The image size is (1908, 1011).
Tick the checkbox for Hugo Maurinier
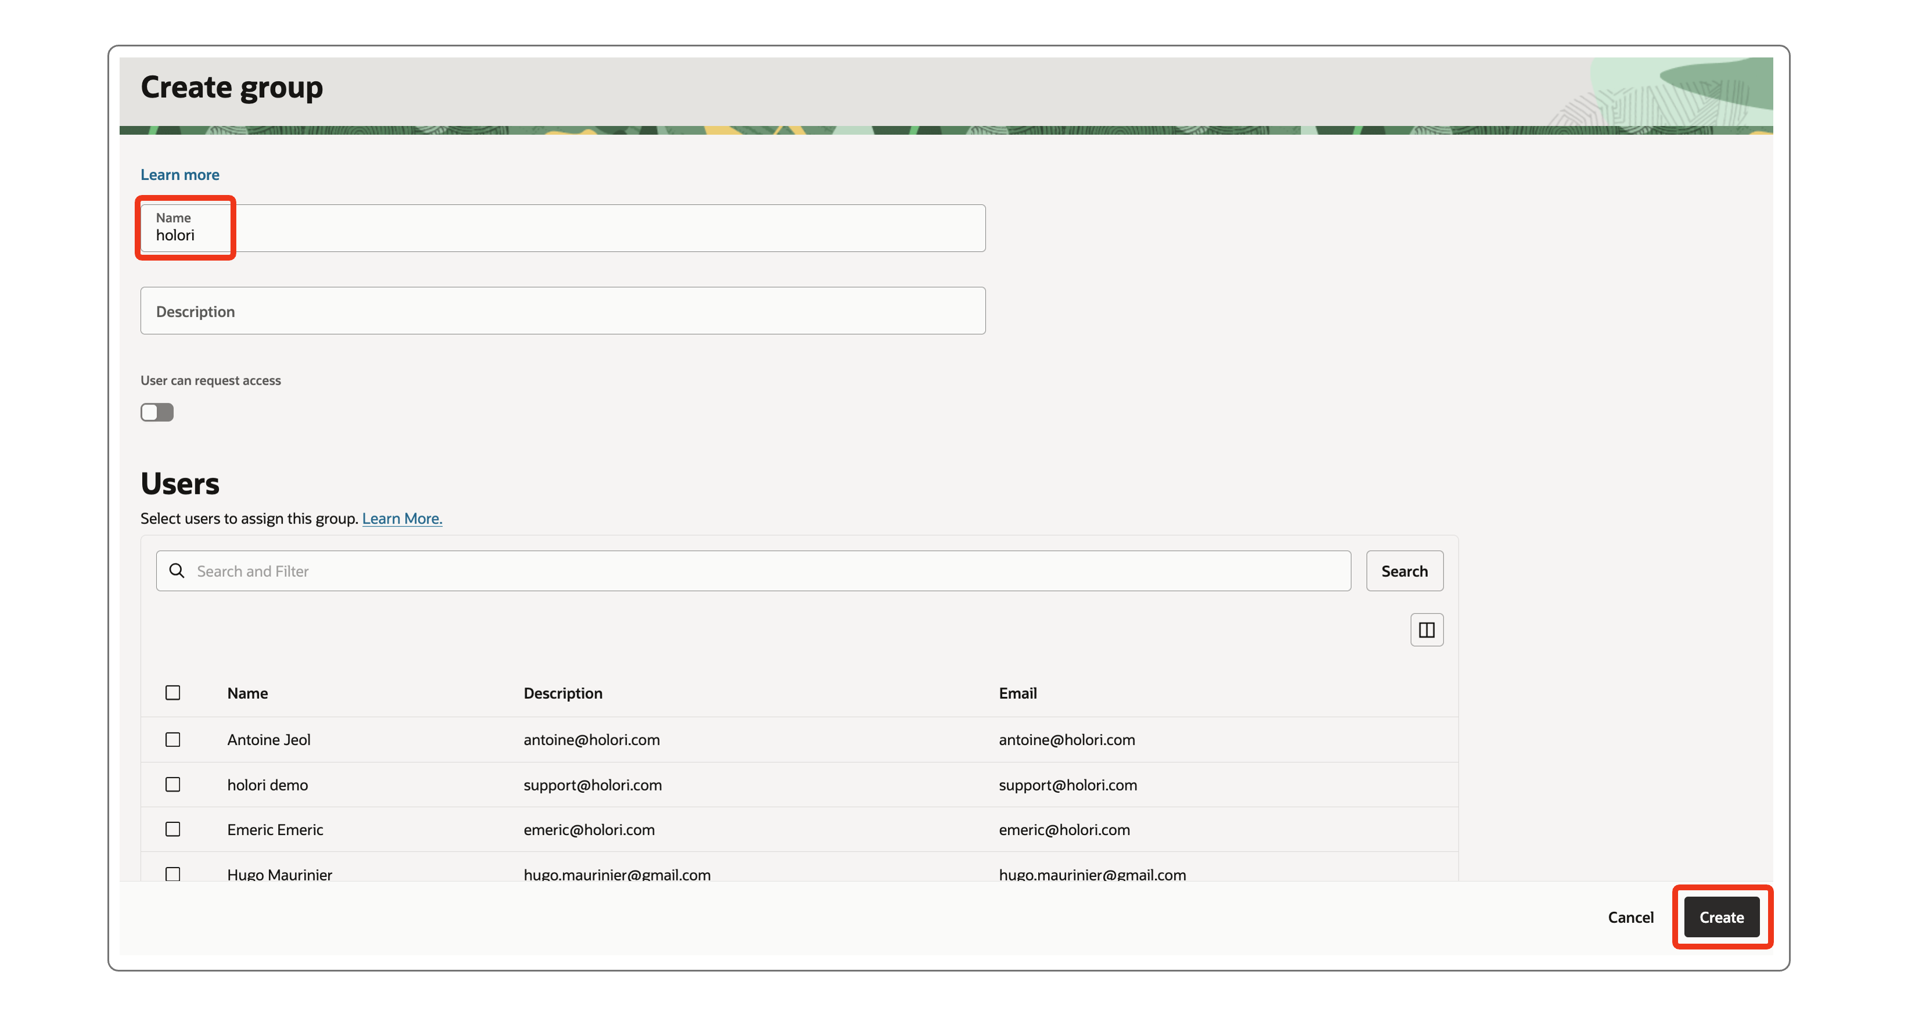pyautogui.click(x=172, y=873)
